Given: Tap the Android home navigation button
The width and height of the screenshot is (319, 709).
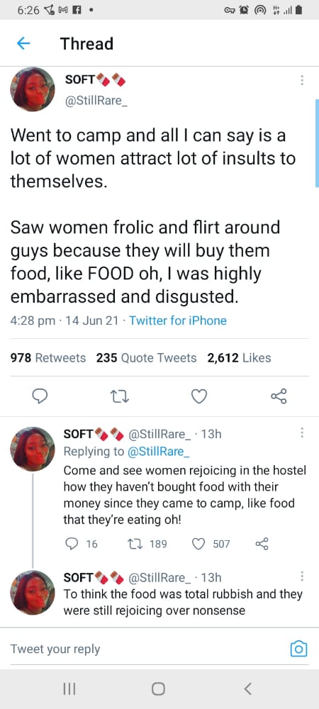Looking at the screenshot, I should 158,688.
